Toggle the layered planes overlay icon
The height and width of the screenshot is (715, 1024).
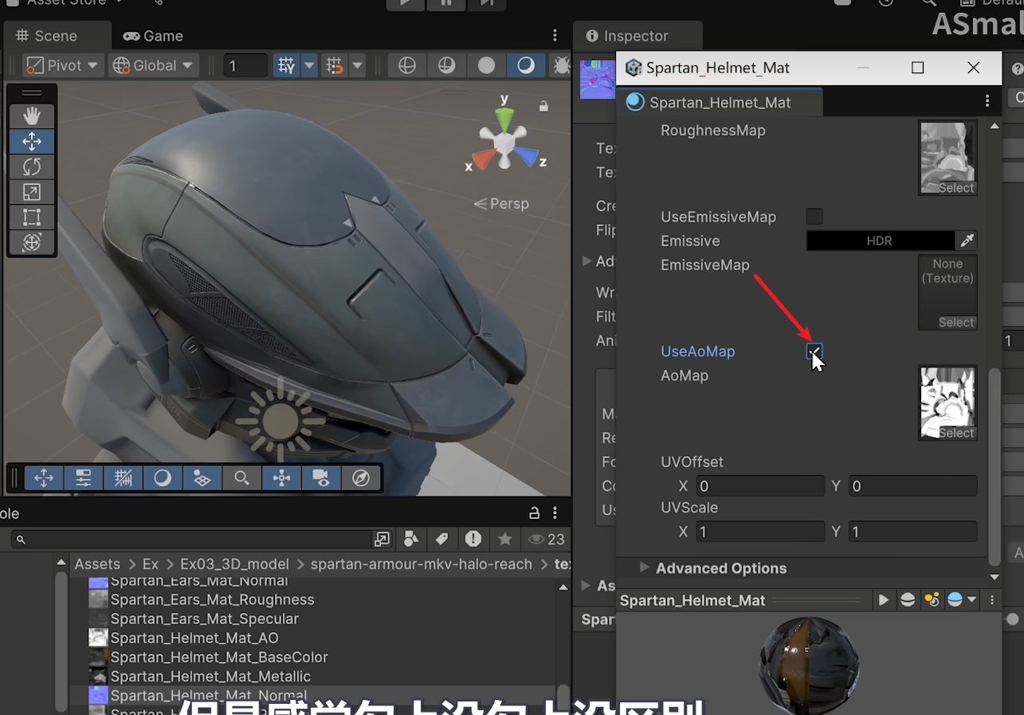[202, 478]
